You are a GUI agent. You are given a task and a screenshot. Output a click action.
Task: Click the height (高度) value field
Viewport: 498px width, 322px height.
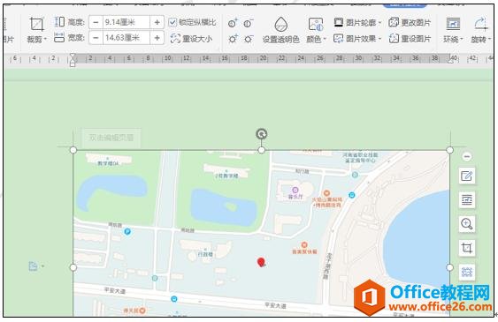point(126,22)
